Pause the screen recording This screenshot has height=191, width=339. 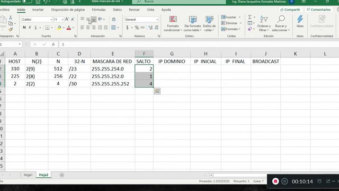pos(284,181)
